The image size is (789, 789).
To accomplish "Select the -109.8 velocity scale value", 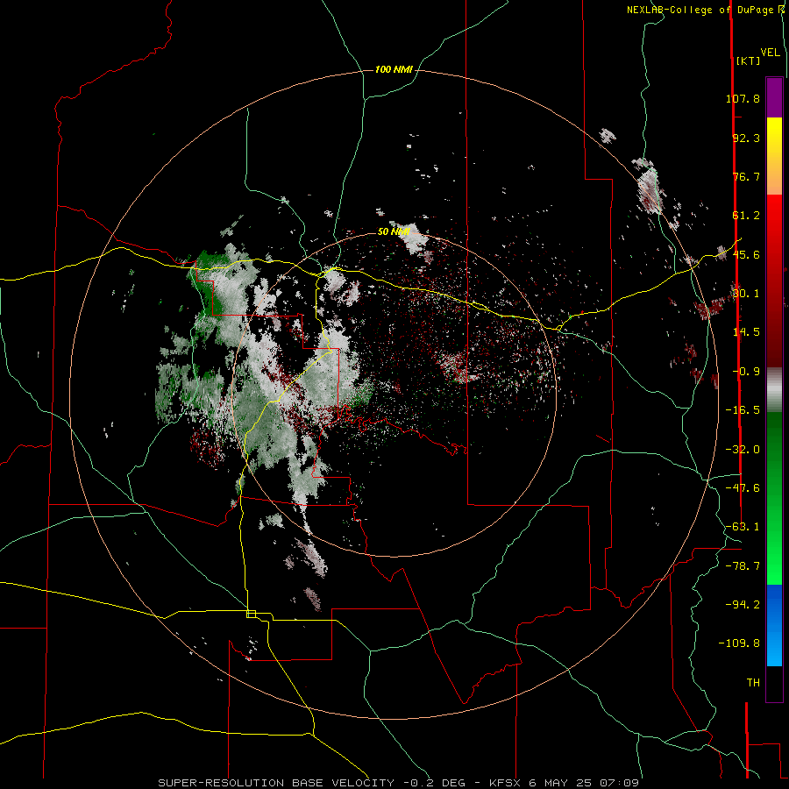I will pos(739,643).
